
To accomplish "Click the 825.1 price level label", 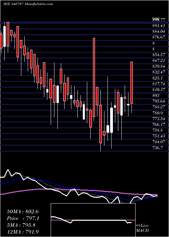I will point(157,78).
